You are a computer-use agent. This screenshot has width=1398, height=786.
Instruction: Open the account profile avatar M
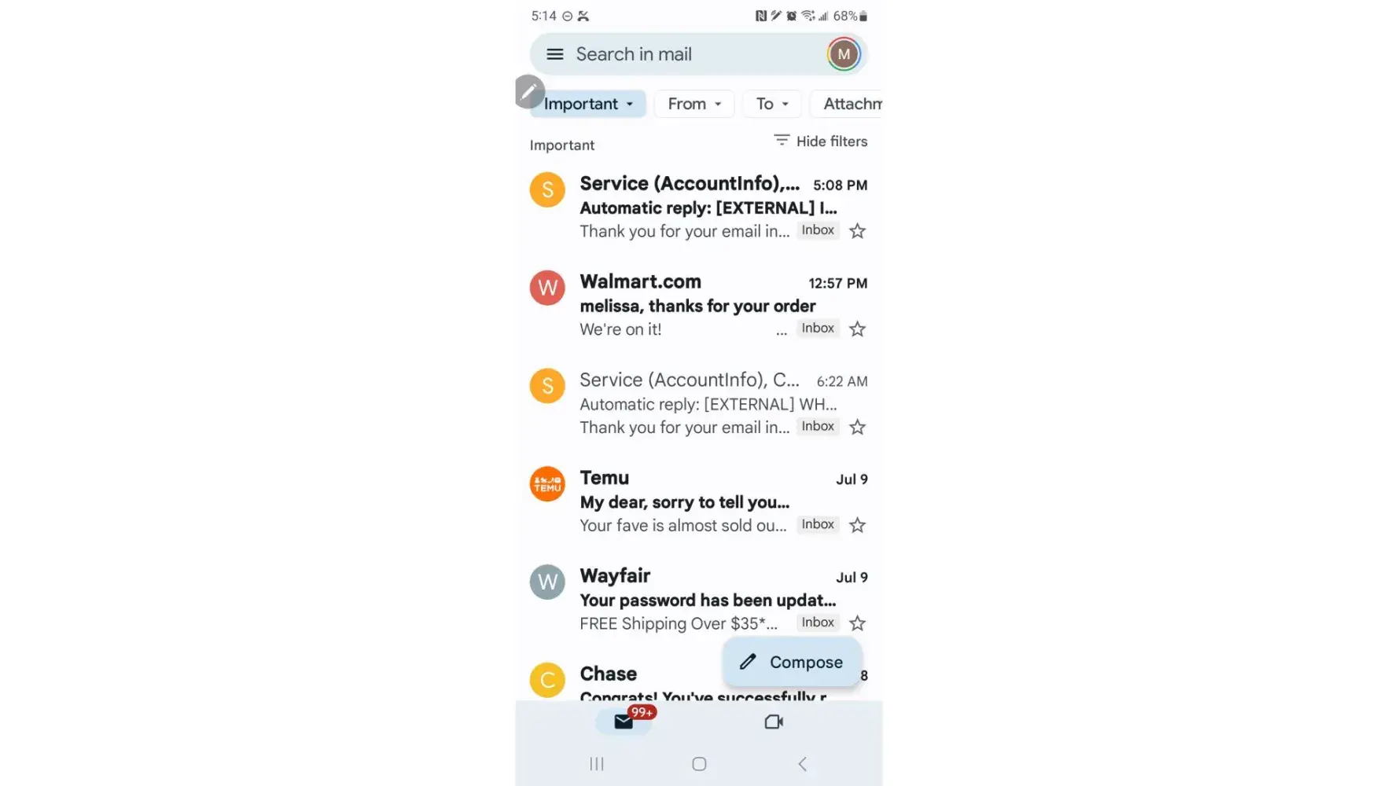(x=844, y=54)
